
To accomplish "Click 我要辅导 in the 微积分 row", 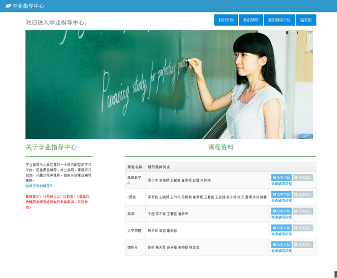I will click(x=303, y=245).
